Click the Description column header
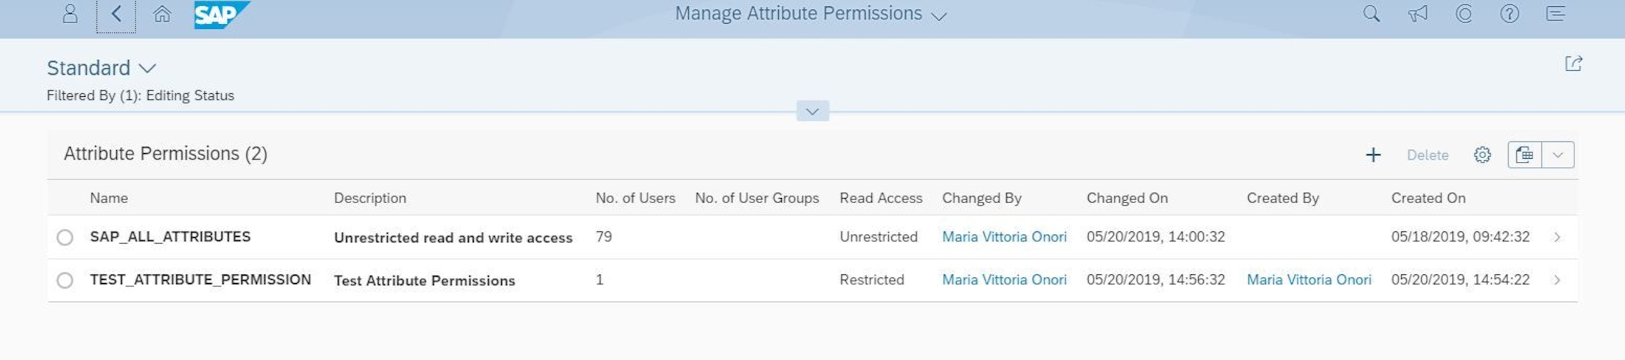Viewport: 1625px width, 360px height. [370, 198]
